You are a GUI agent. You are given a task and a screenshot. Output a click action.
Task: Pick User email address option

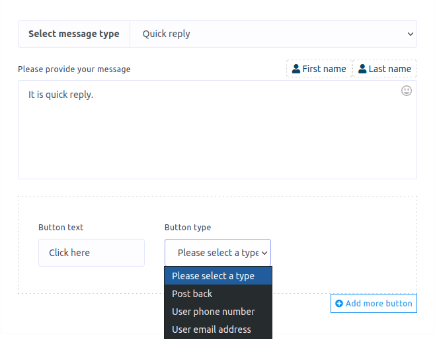coord(211,330)
